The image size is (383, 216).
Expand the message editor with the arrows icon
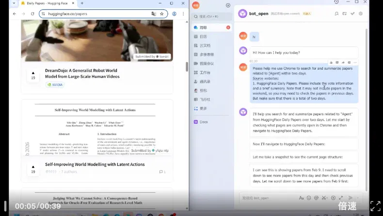tap(341, 198)
